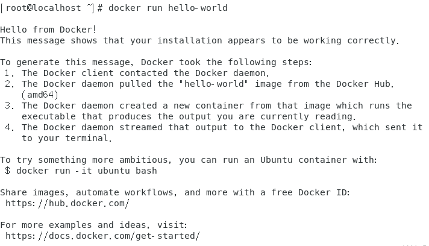
Task: Click the hub.docker.com URL
Action: pos(67,203)
